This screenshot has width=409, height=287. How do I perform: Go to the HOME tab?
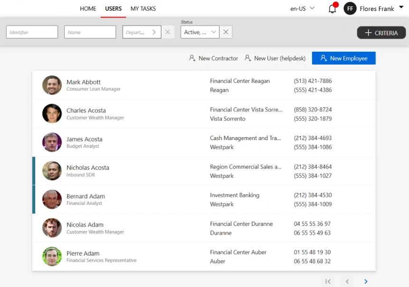88,8
